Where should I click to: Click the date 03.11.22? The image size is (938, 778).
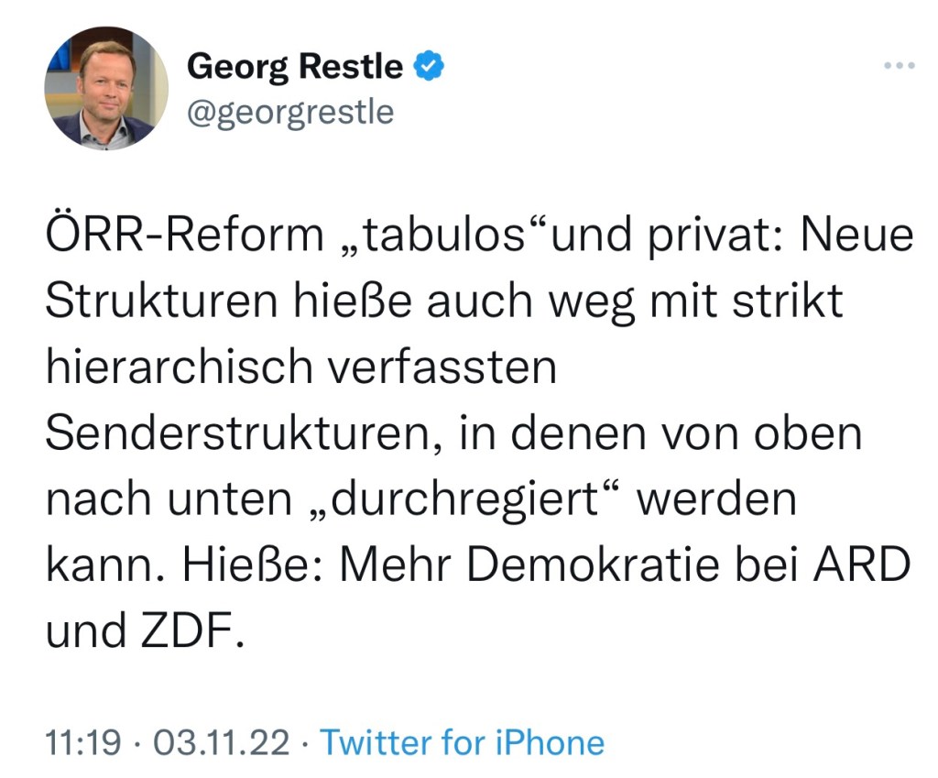221,742
